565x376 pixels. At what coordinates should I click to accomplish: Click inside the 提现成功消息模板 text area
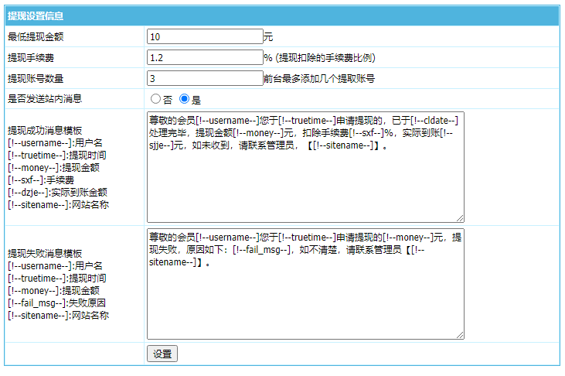305,178
